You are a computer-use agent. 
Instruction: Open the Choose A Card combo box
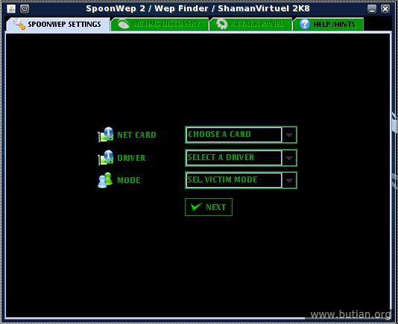click(241, 135)
